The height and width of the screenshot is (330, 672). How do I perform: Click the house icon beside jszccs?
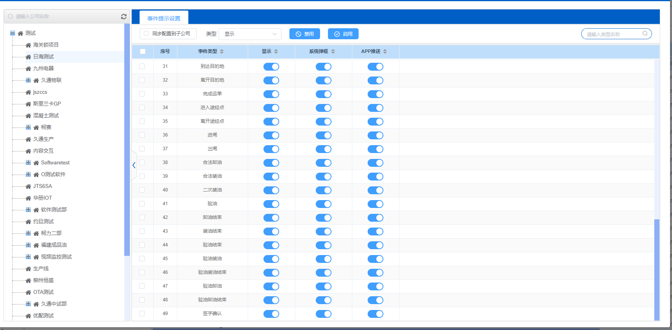coord(28,92)
